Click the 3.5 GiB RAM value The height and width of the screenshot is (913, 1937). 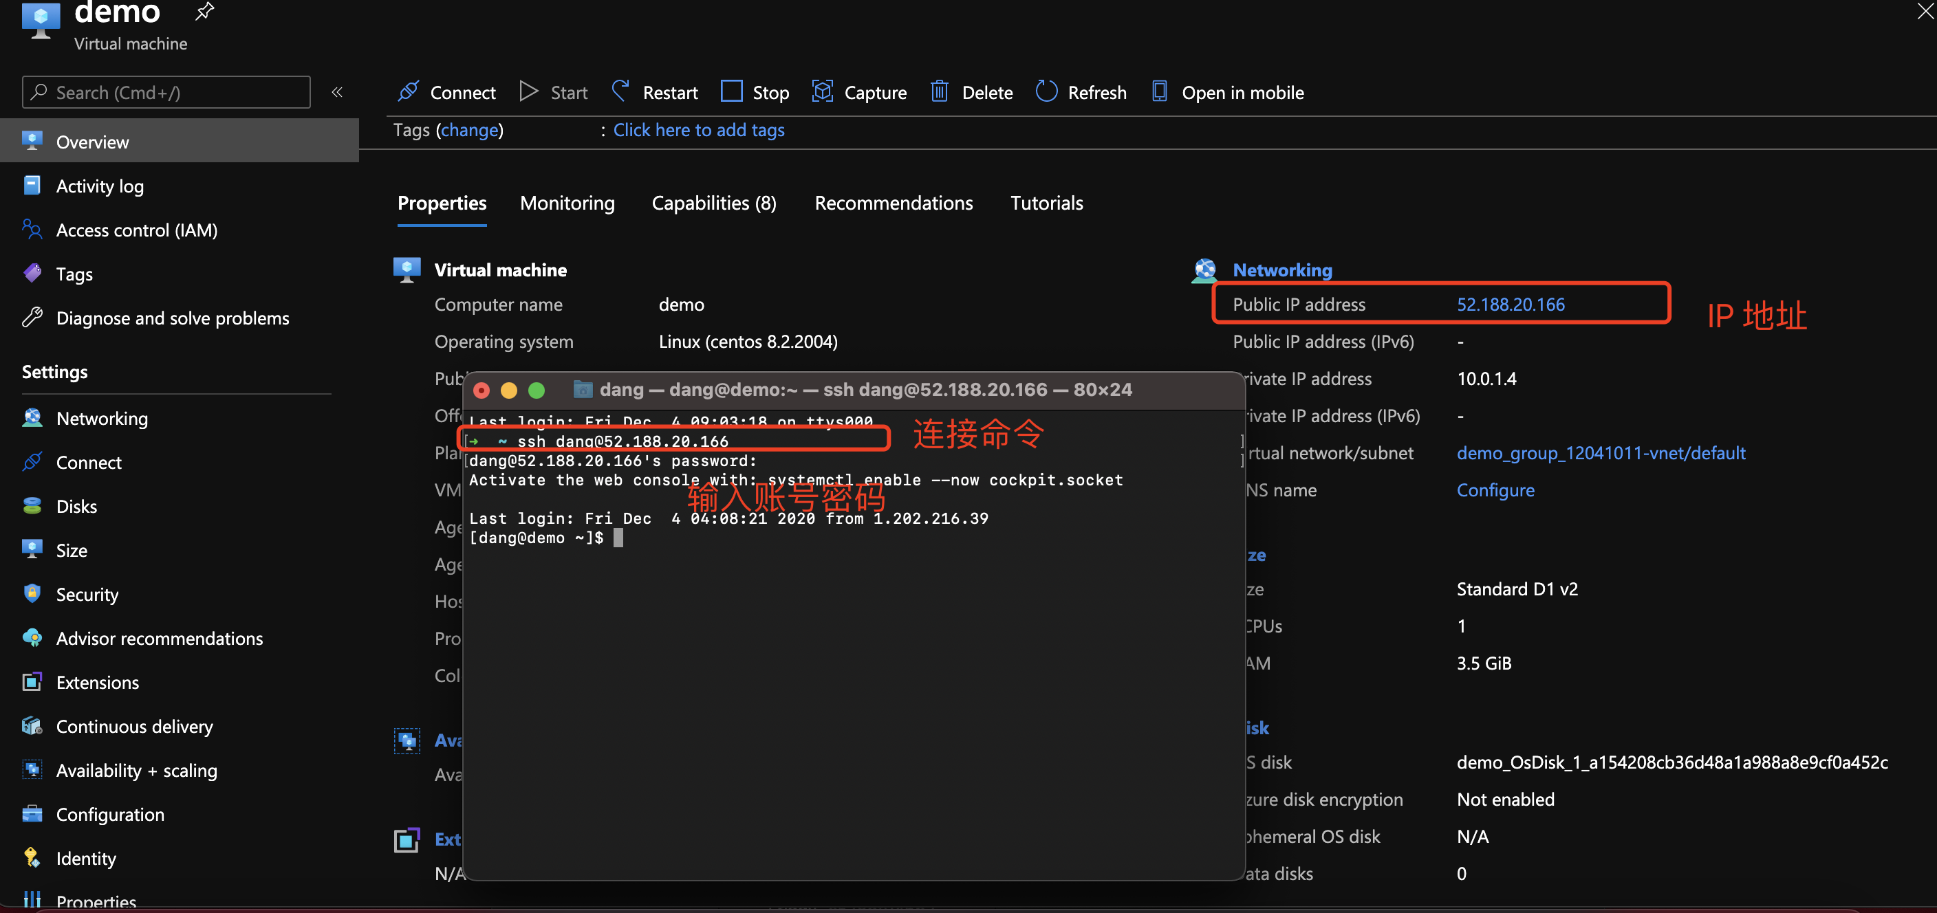[1484, 663]
